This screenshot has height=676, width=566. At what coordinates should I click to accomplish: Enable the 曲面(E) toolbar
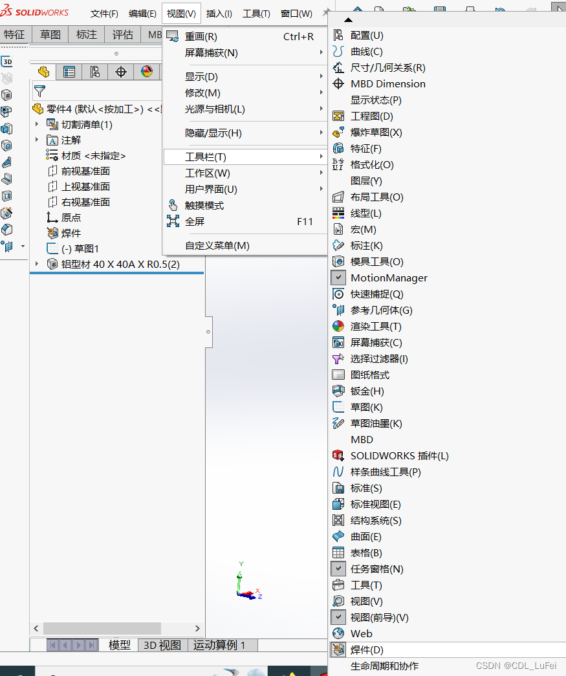[x=365, y=537]
